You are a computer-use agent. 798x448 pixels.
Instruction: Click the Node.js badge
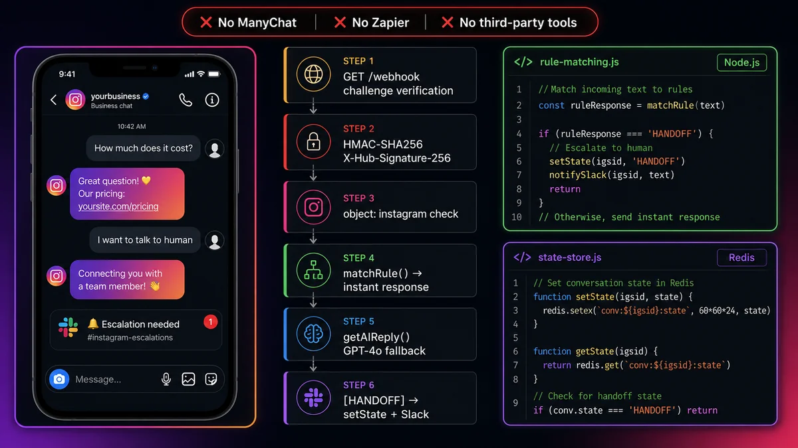tap(741, 62)
